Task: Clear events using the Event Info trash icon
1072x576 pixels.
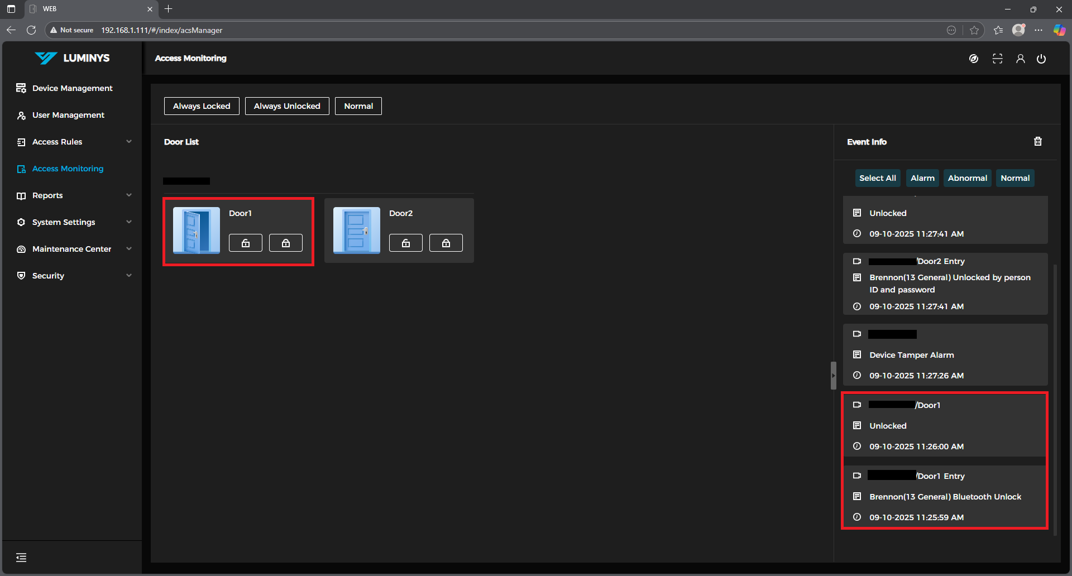Action: (x=1037, y=142)
